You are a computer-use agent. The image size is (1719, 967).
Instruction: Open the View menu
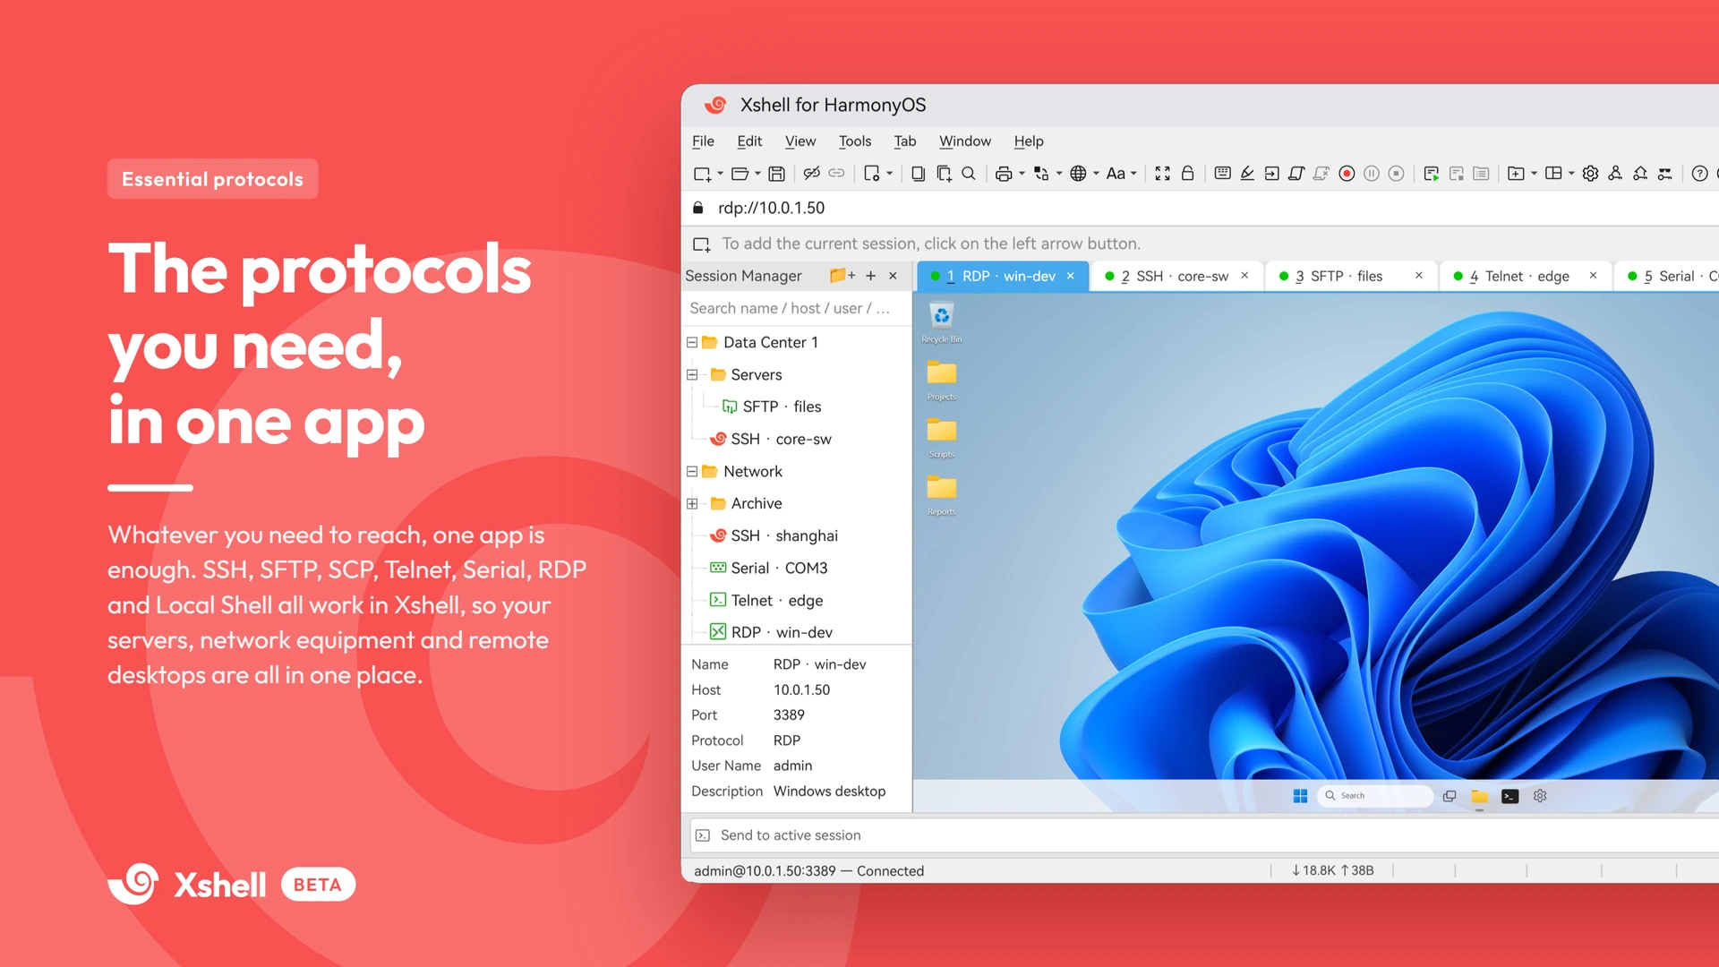(x=800, y=141)
